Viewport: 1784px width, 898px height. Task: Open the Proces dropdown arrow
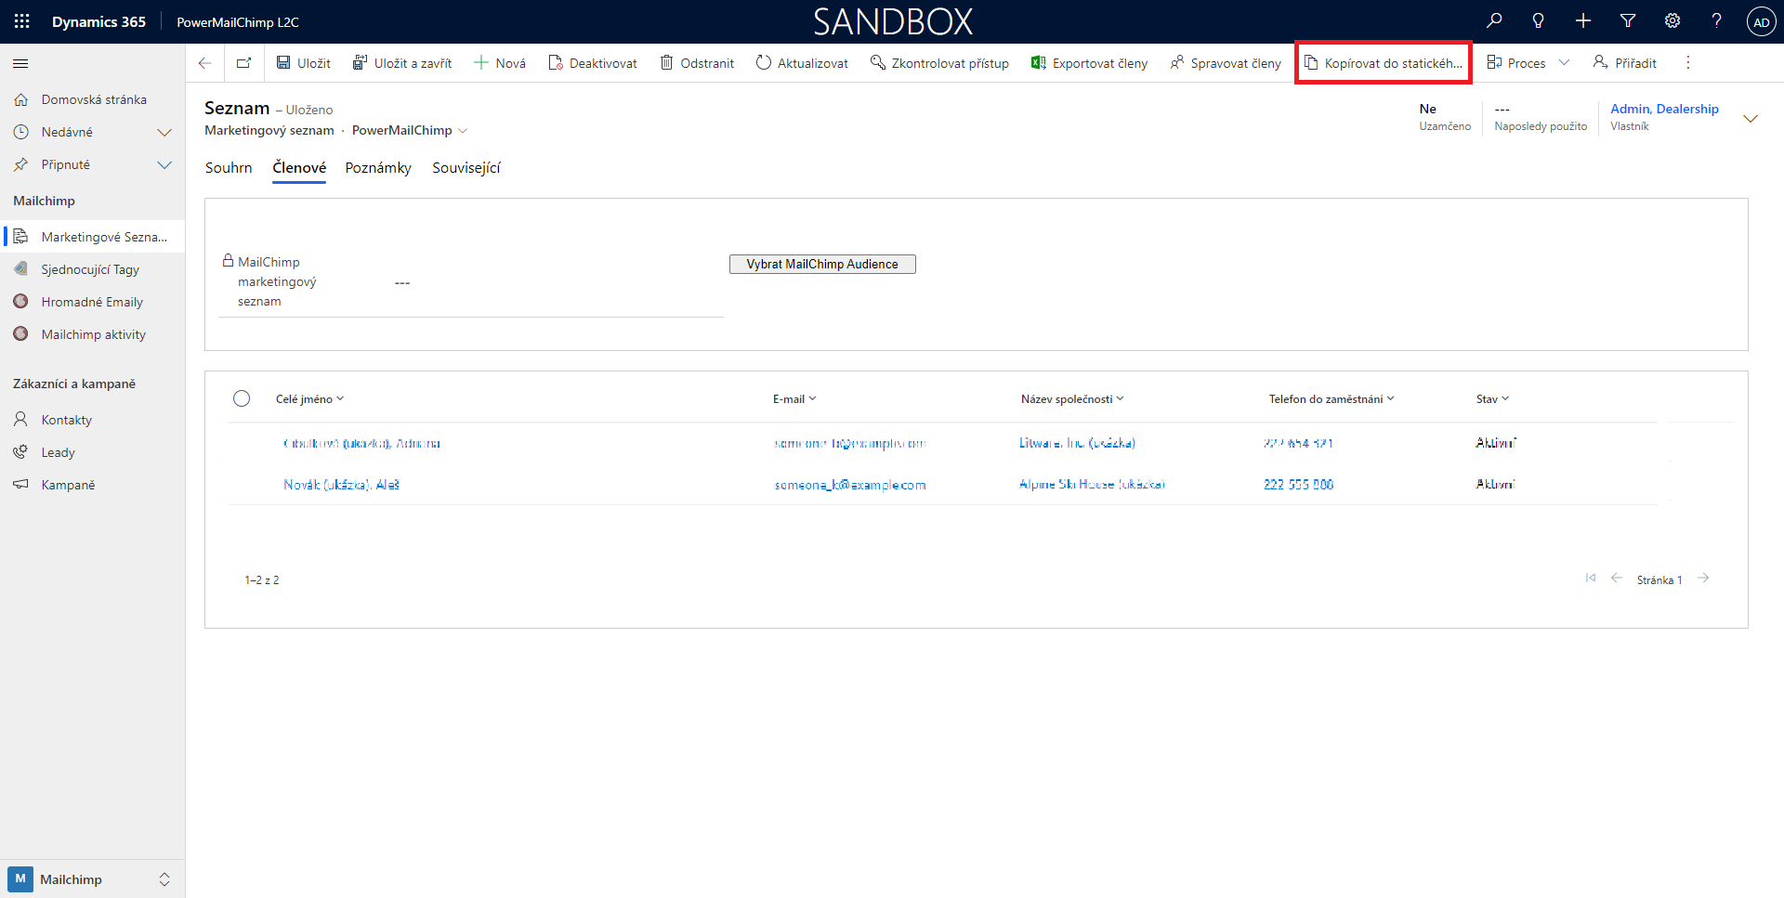(1564, 63)
